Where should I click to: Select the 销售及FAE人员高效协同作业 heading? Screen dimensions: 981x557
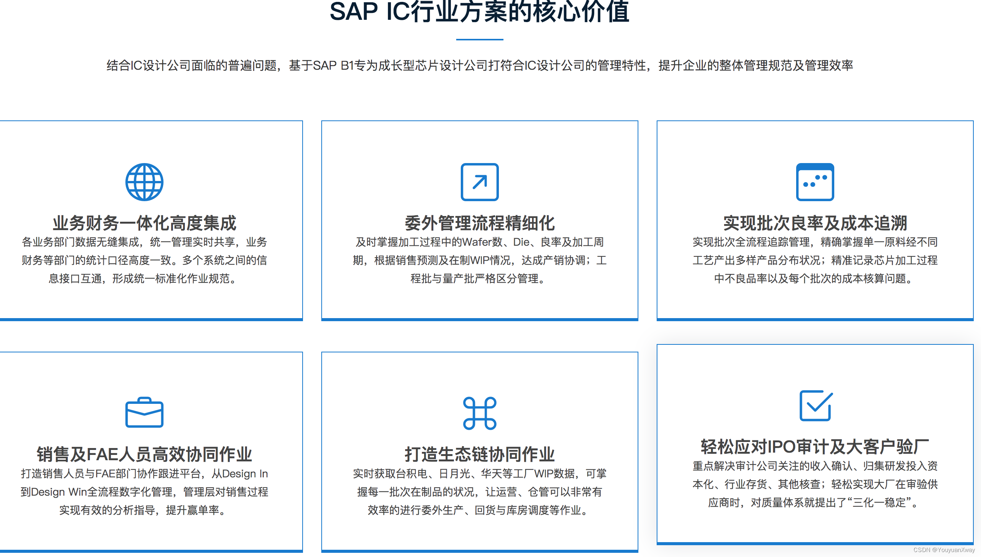coord(144,454)
